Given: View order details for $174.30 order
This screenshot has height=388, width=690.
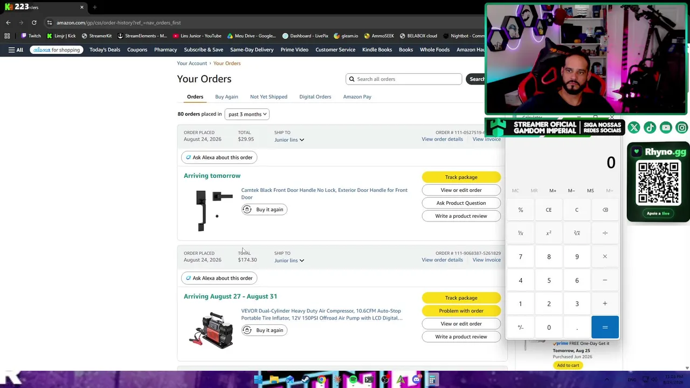Looking at the screenshot, I should 442,260.
